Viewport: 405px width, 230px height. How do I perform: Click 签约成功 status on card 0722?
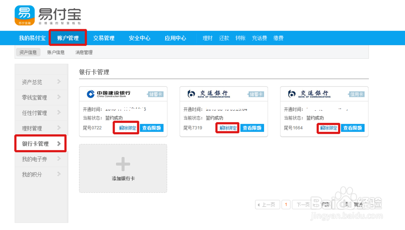tap(114, 118)
